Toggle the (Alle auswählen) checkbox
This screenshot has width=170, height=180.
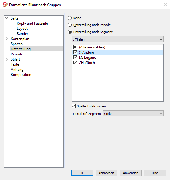click(75, 47)
